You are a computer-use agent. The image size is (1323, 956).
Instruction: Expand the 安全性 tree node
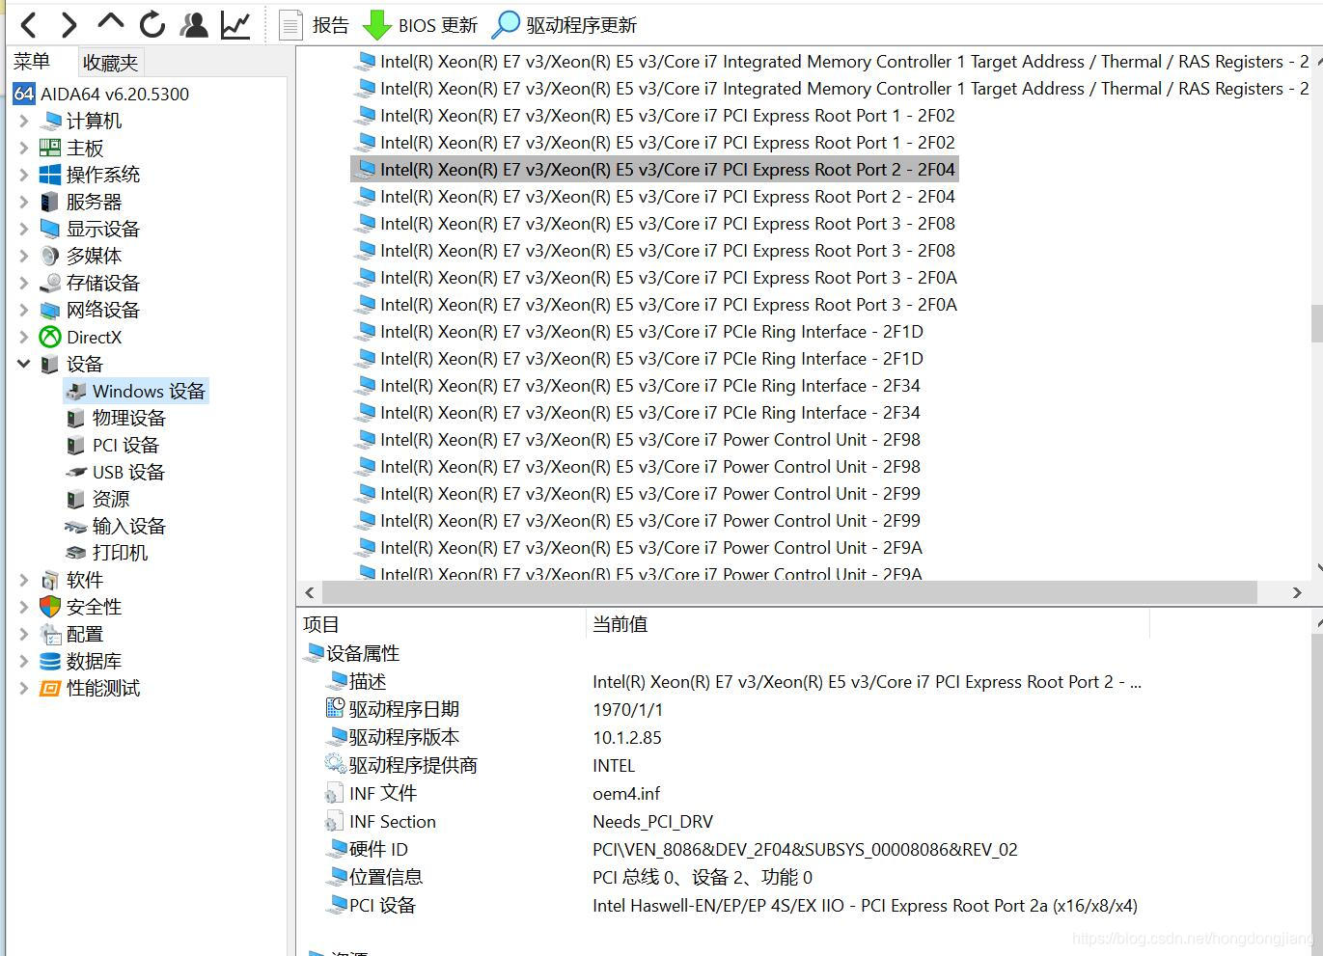24,607
